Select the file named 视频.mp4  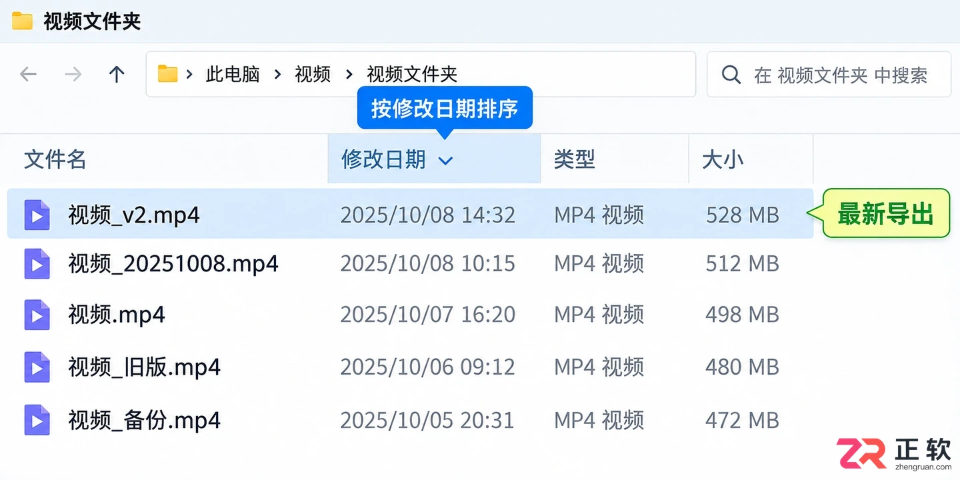tap(117, 315)
